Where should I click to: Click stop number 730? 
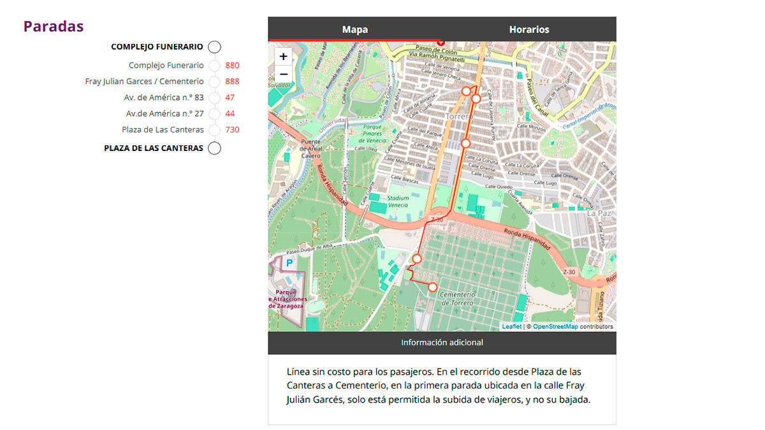coord(232,129)
